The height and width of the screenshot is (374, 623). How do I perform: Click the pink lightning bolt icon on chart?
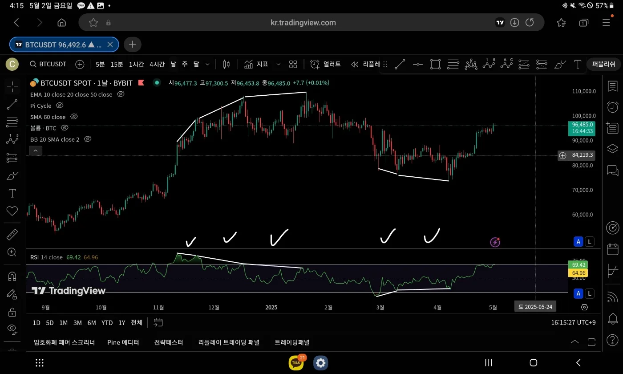tap(495, 242)
